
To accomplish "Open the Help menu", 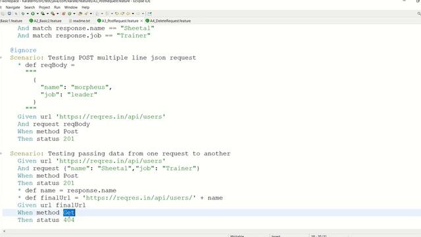I will (86, 7).
